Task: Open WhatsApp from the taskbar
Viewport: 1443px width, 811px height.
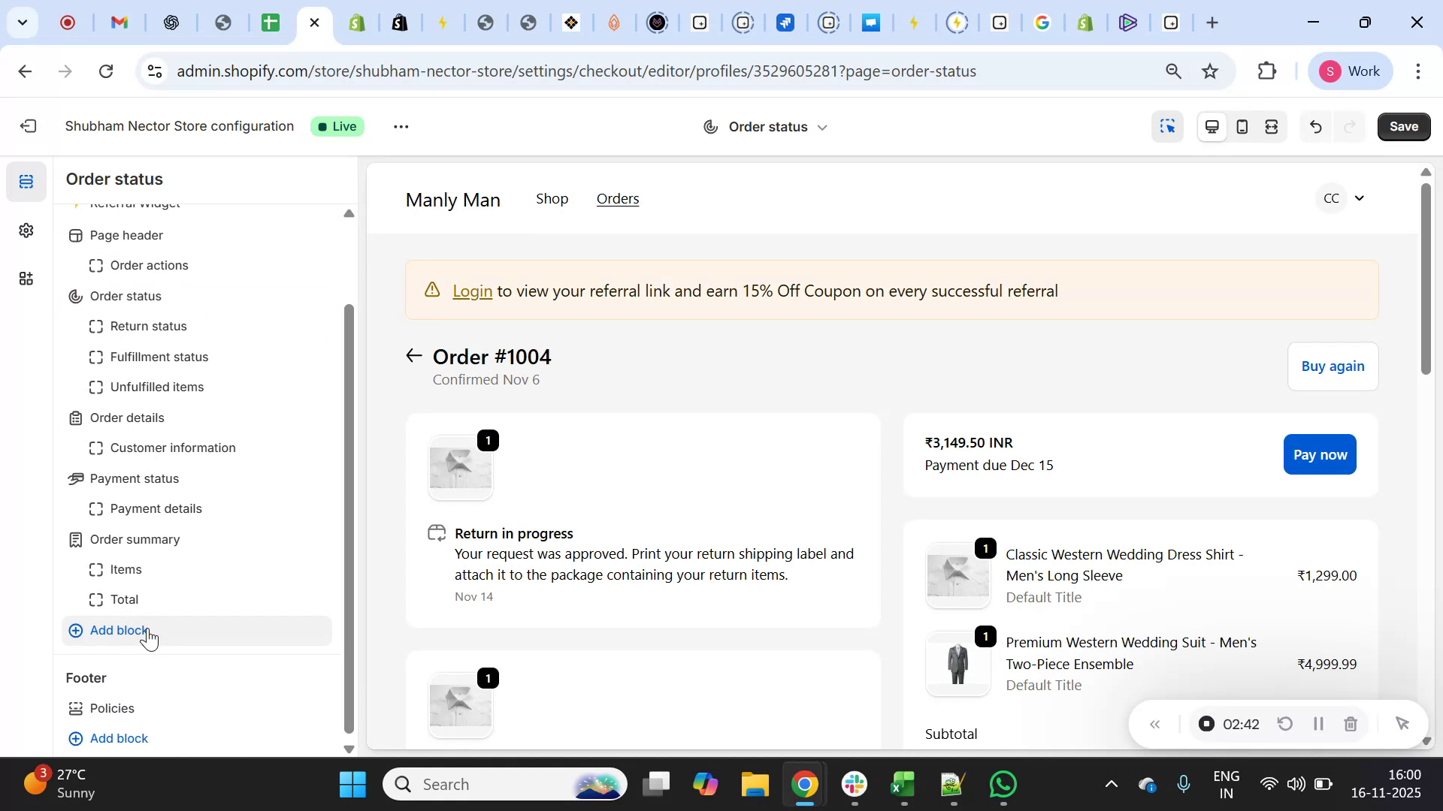Action: click(1003, 783)
